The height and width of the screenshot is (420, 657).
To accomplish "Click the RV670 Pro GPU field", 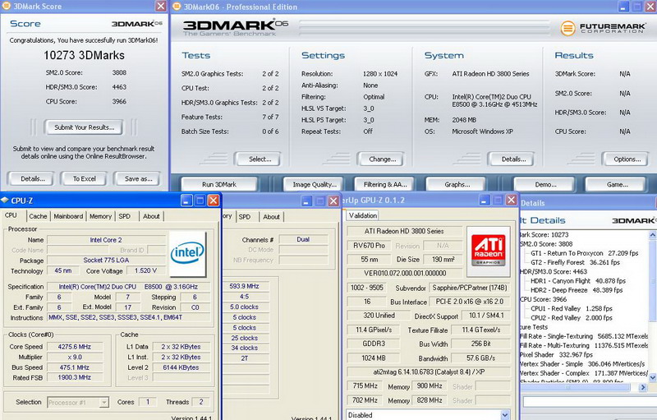I will [x=369, y=246].
